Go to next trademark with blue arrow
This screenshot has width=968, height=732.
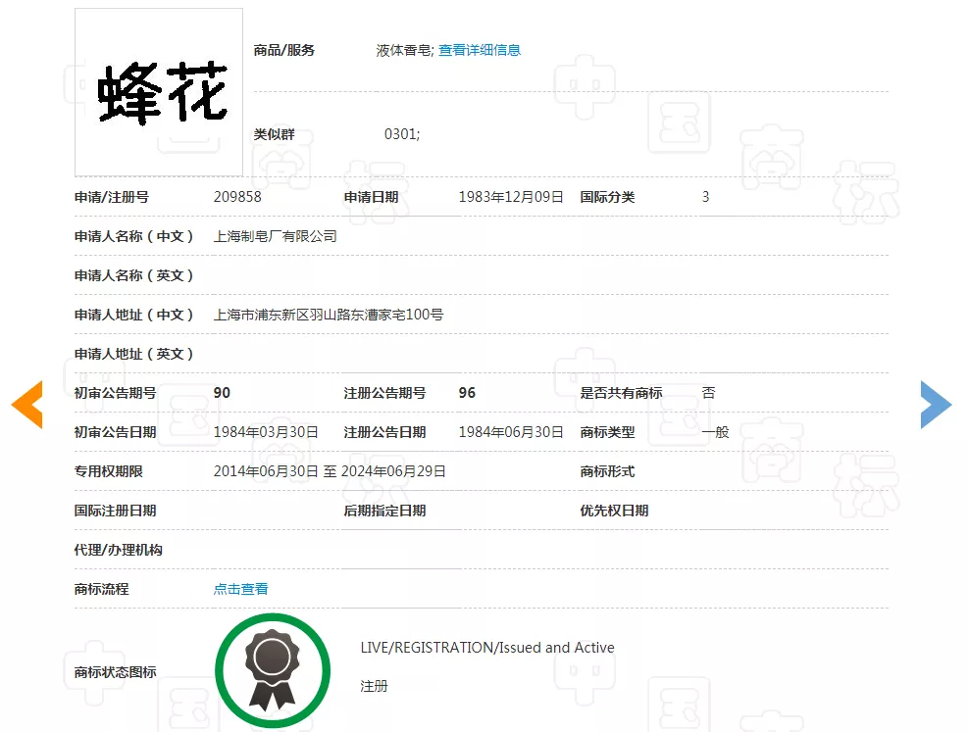[936, 405]
